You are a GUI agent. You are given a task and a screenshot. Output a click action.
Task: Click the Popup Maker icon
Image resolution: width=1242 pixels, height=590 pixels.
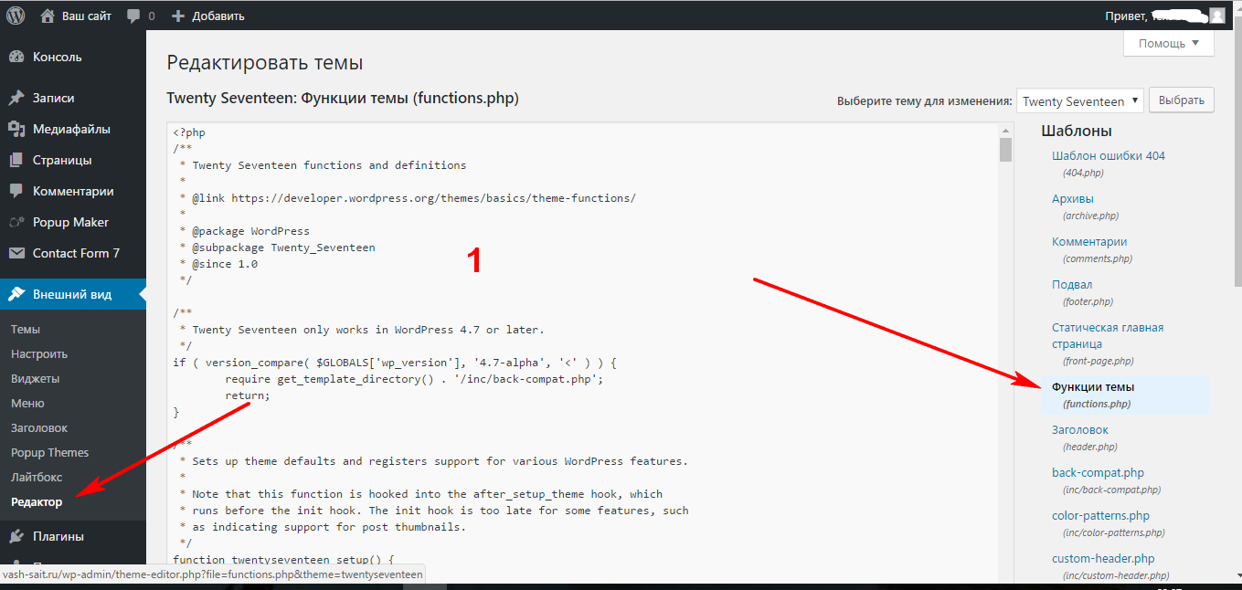[16, 222]
